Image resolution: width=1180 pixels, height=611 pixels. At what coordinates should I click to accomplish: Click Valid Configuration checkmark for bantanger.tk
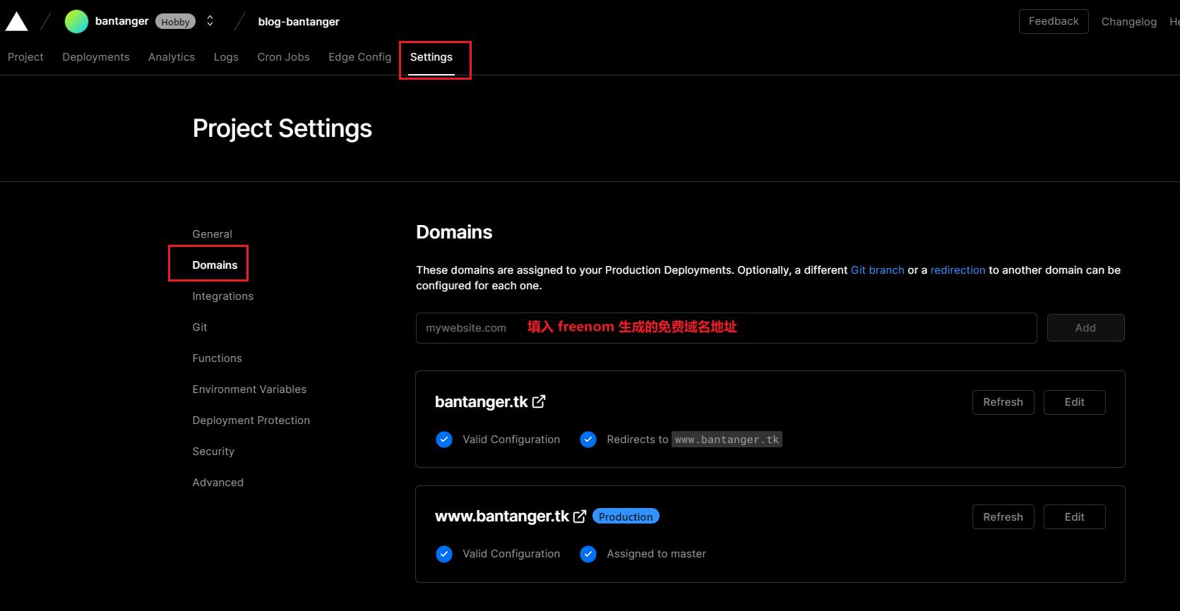coord(444,440)
